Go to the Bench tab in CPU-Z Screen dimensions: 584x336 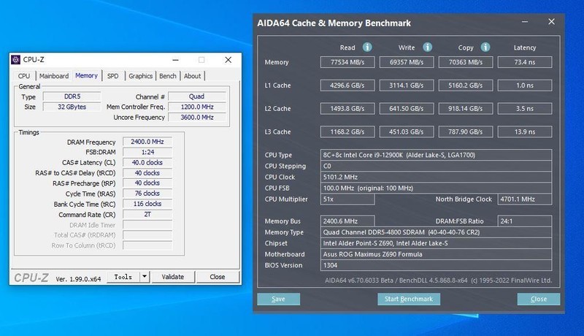click(x=168, y=76)
